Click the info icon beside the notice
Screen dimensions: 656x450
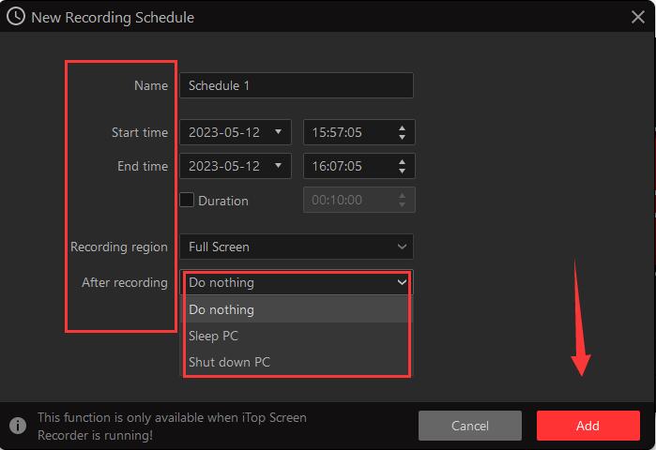point(16,426)
